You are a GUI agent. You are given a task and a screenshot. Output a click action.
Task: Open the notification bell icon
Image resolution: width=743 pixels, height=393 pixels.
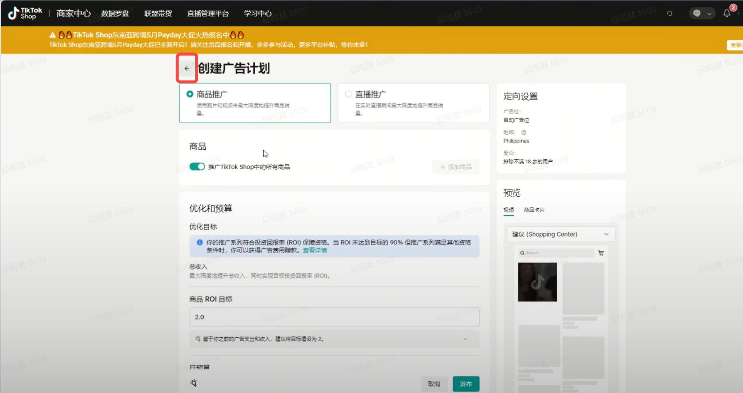pos(727,13)
